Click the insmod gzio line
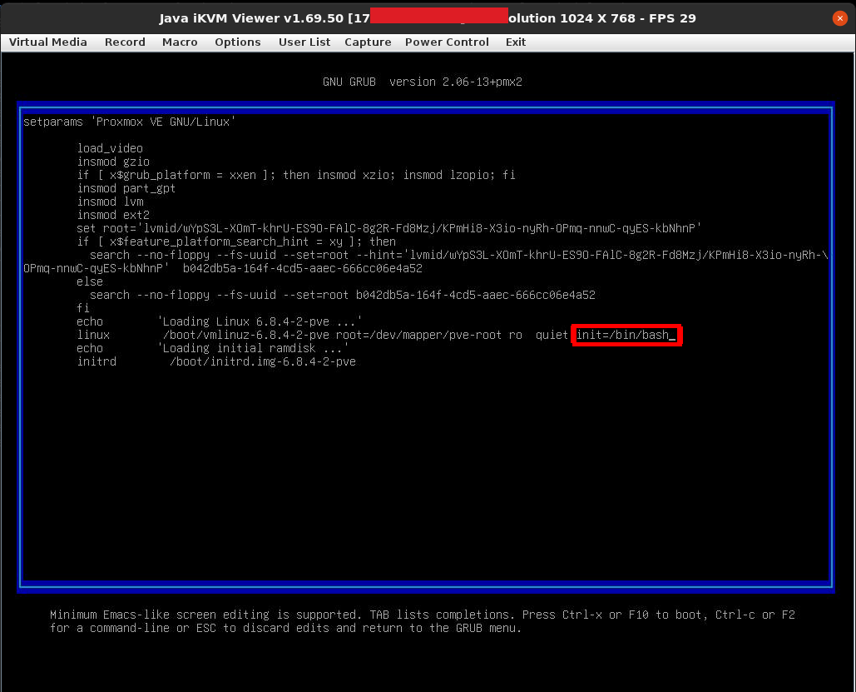The height and width of the screenshot is (692, 856). 113,162
